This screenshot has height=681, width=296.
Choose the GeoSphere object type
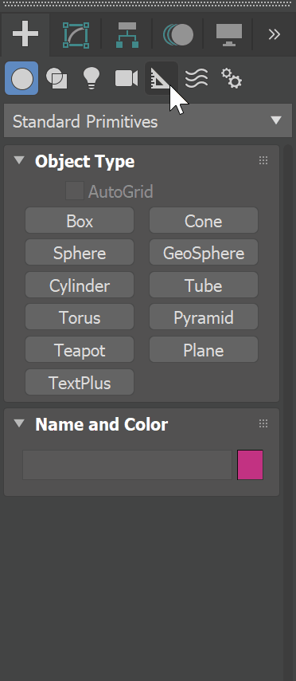(204, 253)
